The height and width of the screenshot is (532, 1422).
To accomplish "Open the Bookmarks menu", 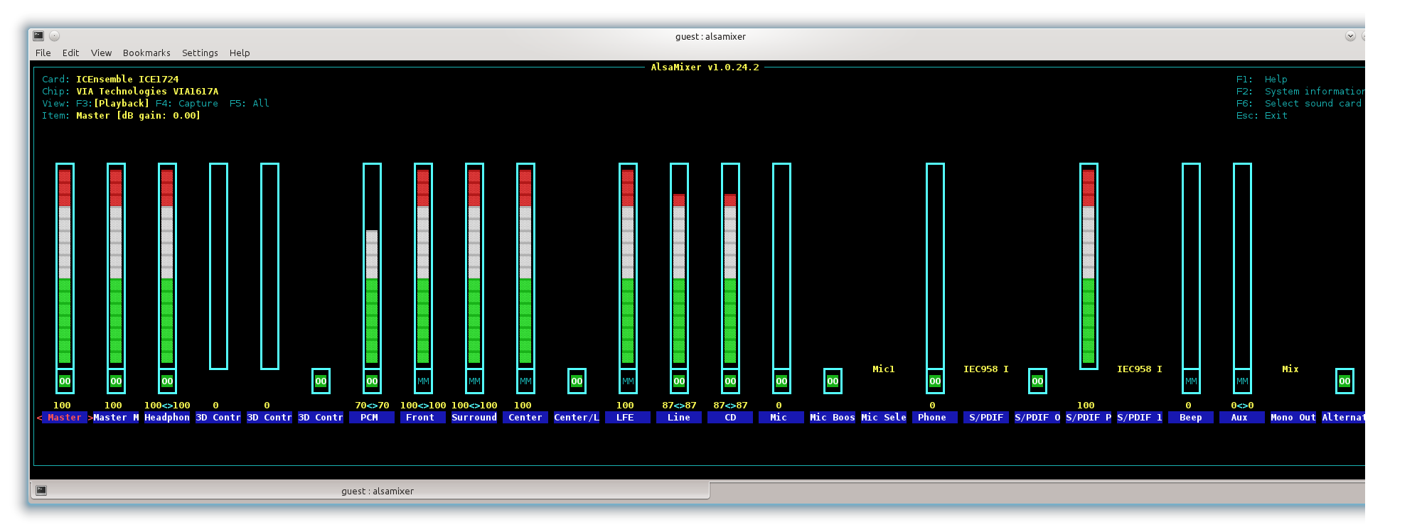I will tap(146, 53).
